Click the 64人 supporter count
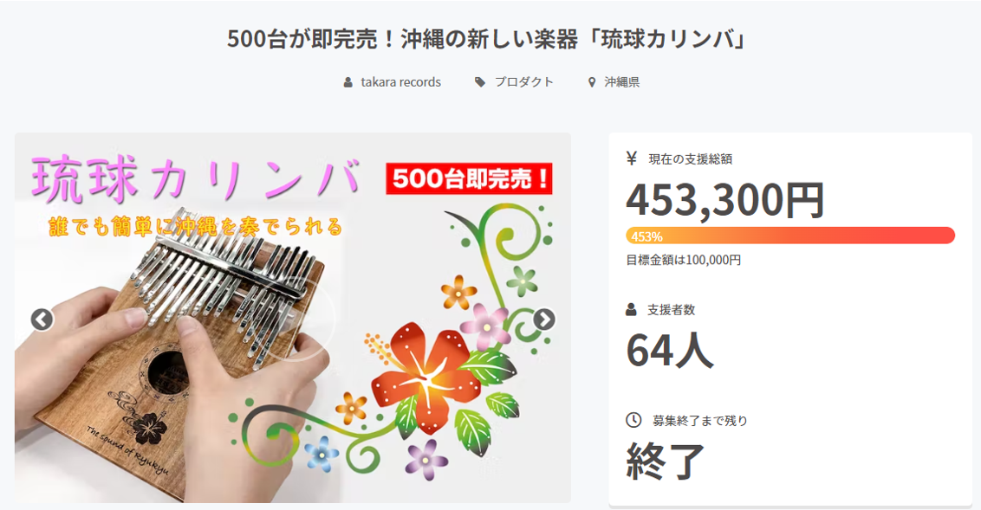The height and width of the screenshot is (510, 981). [669, 350]
